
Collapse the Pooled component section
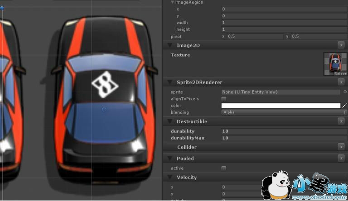click(x=170, y=159)
